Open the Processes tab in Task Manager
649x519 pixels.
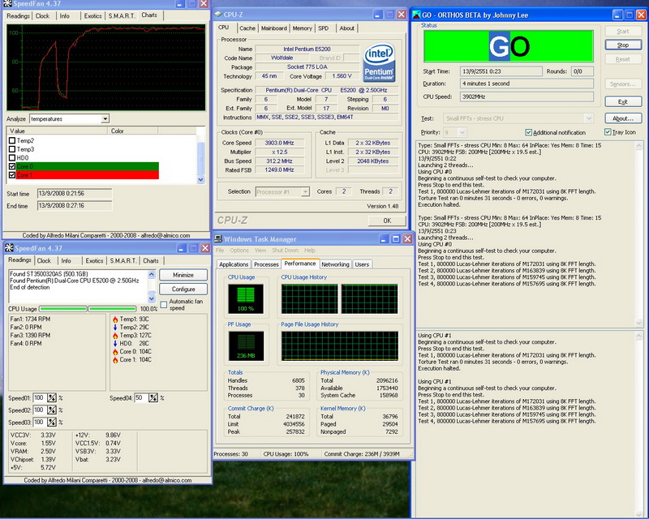[x=266, y=264]
